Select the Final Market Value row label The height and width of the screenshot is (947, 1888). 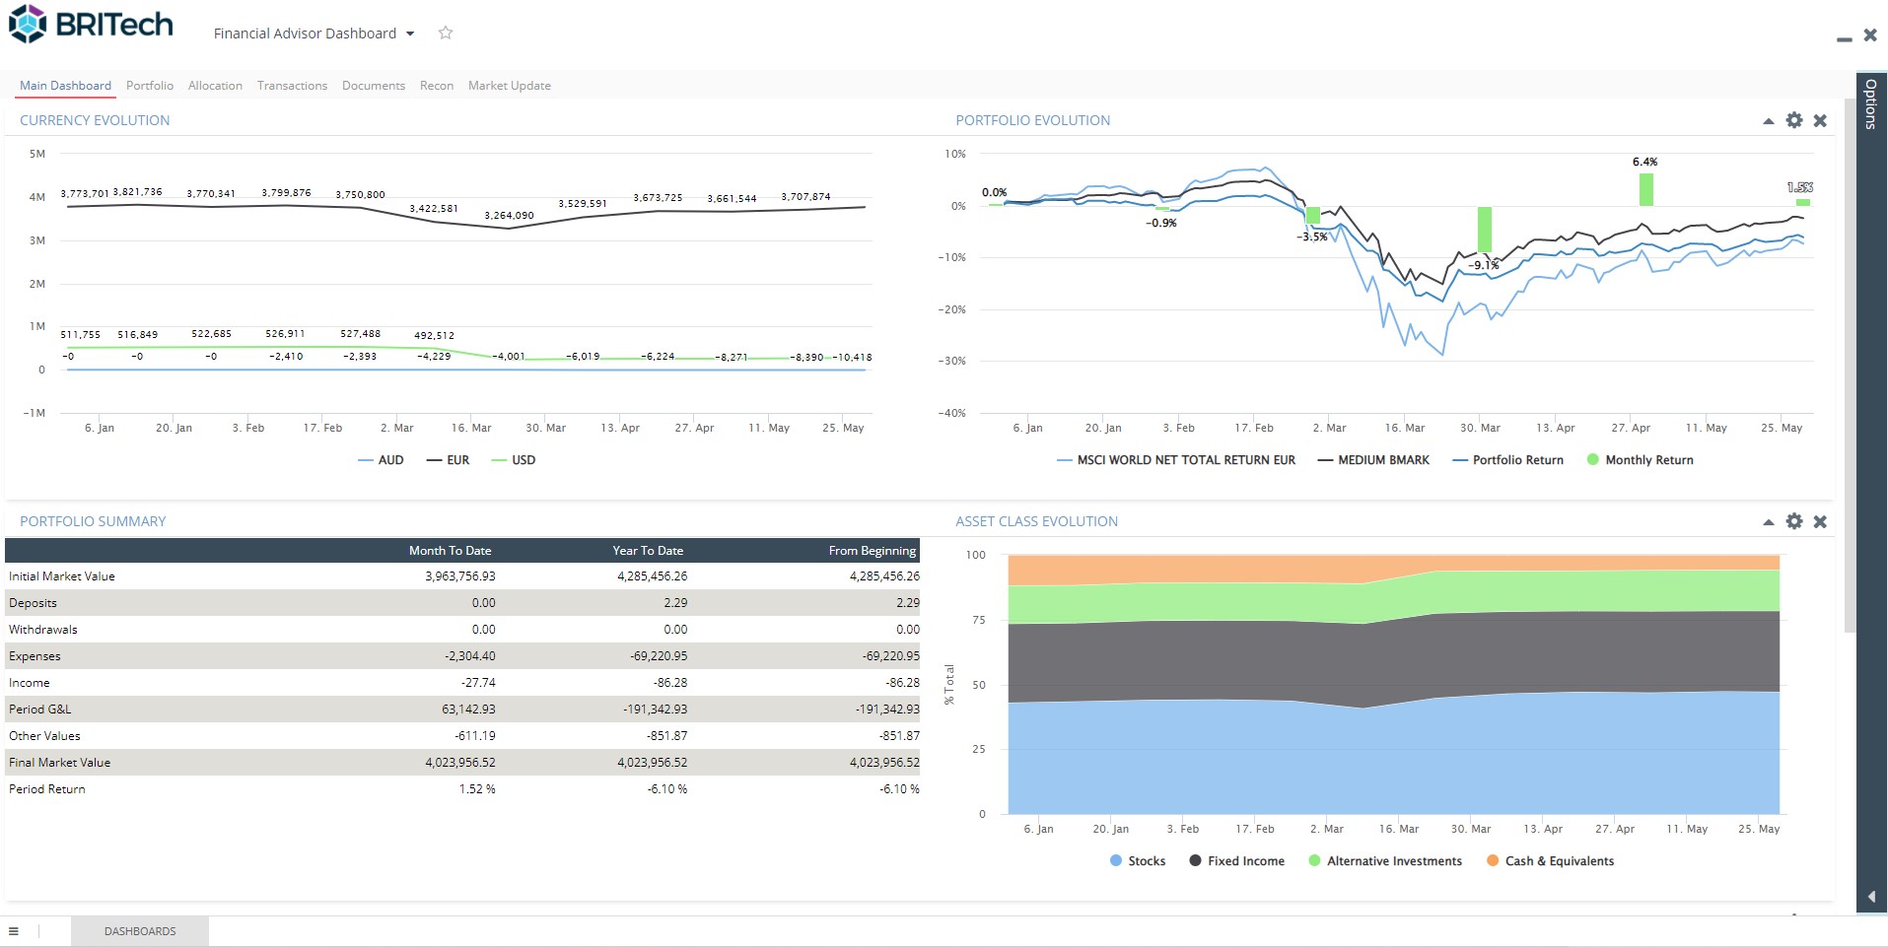coord(59,763)
